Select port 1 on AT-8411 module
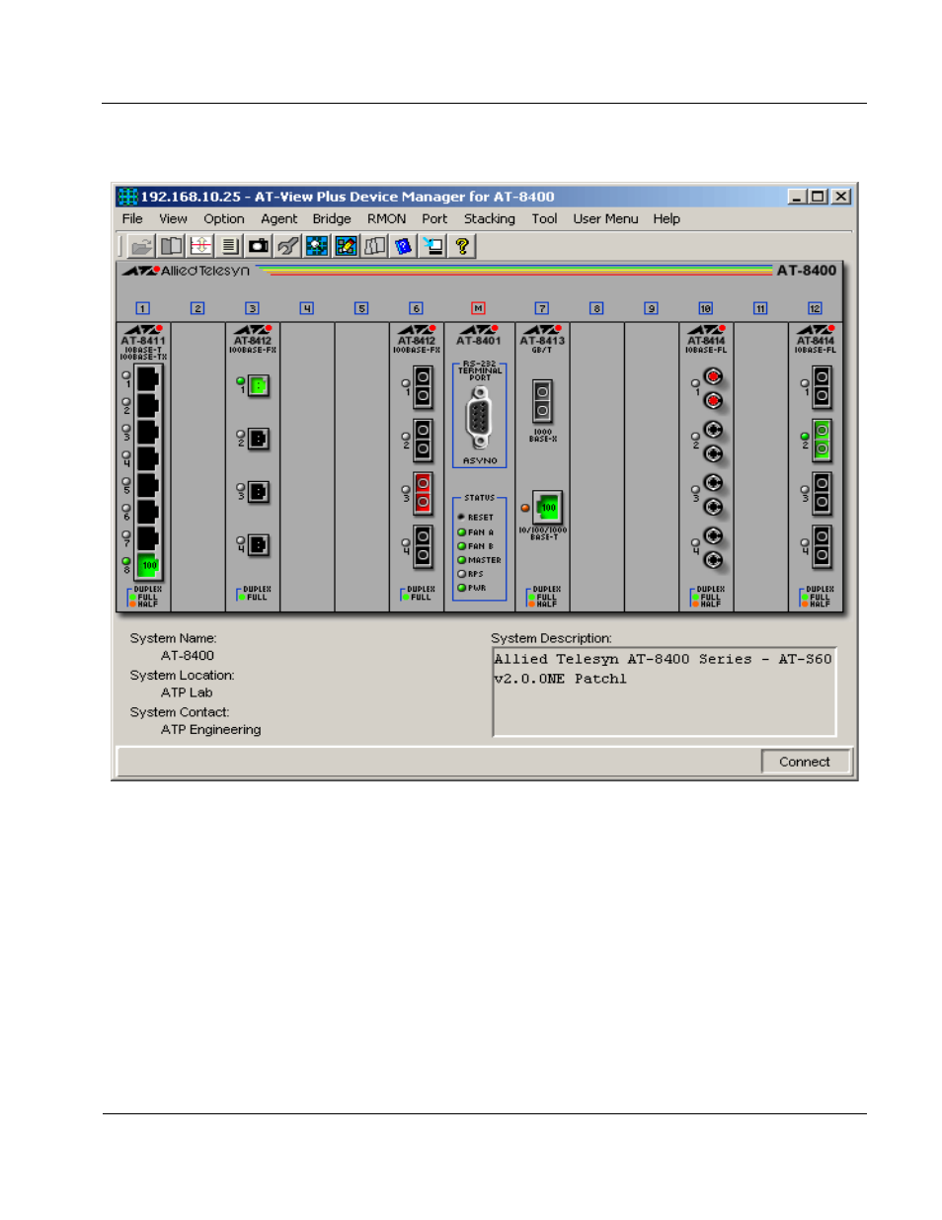The height and width of the screenshot is (1220, 942). (x=148, y=379)
